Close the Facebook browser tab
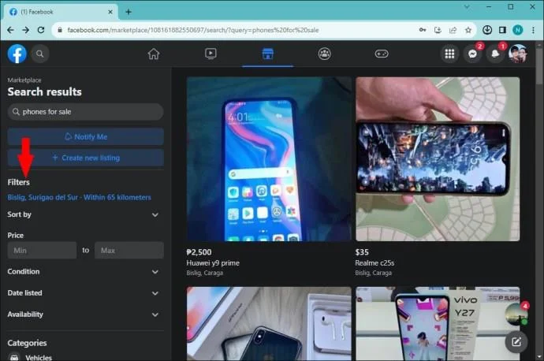The width and height of the screenshot is (544, 361). pyautogui.click(x=110, y=12)
